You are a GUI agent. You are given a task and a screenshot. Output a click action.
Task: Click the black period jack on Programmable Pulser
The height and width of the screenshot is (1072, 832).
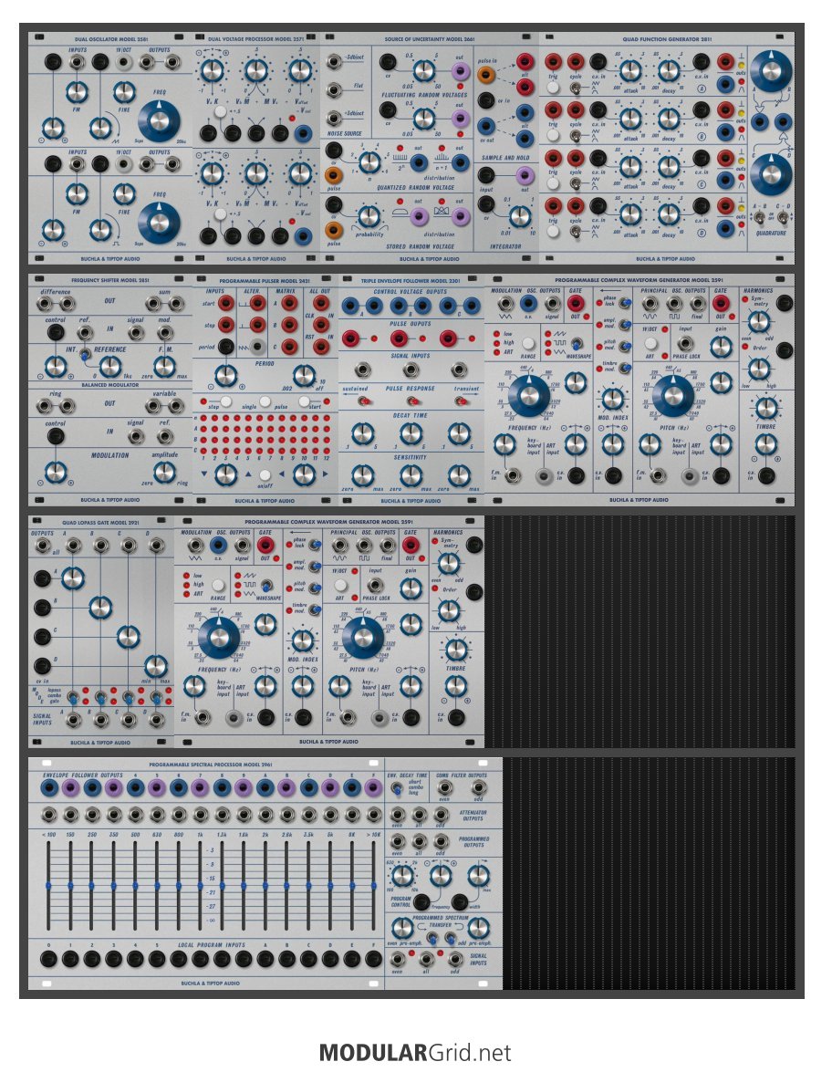click(225, 346)
